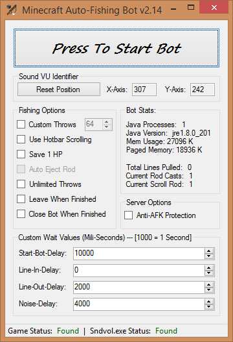This screenshot has width=233, height=342.
Task: Click the Line-Out-Delay value field
Action: click(139, 287)
